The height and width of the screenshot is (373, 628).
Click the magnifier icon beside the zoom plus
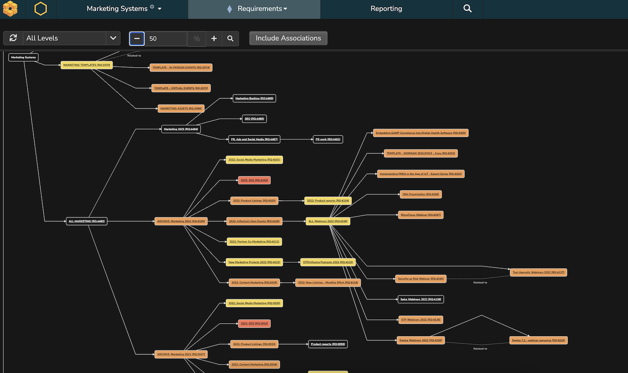[x=230, y=39]
